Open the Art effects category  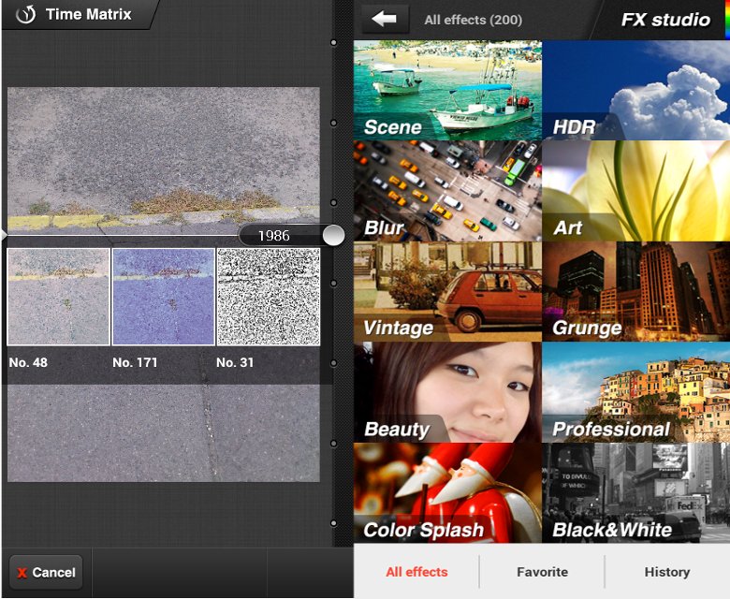point(635,191)
